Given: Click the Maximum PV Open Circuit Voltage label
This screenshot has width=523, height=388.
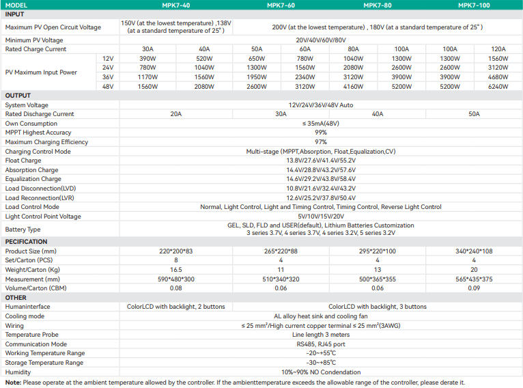Looking at the screenshot, I should [53, 27].
